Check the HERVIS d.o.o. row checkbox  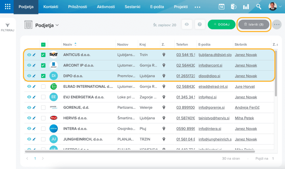pos(43,118)
